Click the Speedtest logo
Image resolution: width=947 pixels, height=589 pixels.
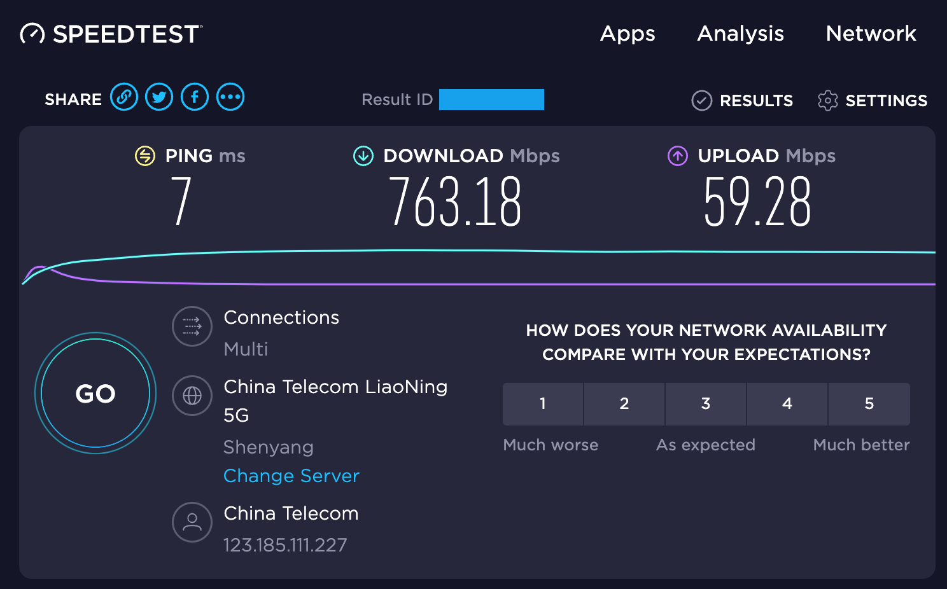pyautogui.click(x=111, y=34)
